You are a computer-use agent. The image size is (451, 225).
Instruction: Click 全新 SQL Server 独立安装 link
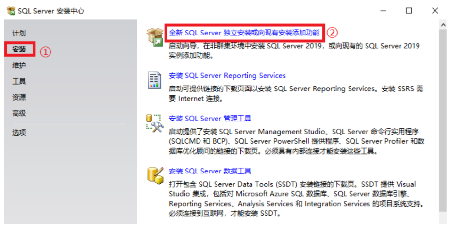click(244, 33)
